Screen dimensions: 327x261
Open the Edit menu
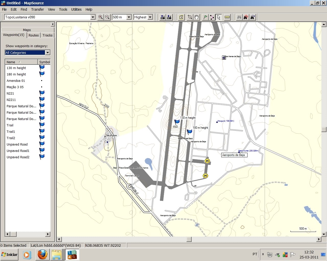tap(14, 9)
